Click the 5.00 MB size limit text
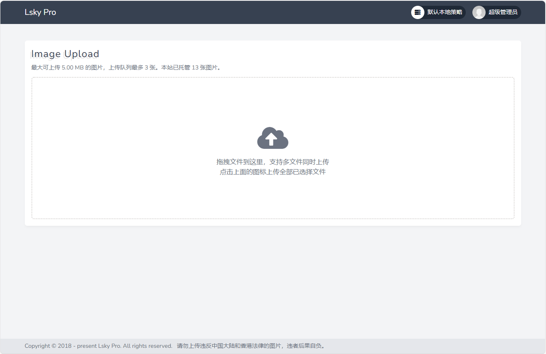This screenshot has height=354, width=546. pyautogui.click(x=73, y=67)
